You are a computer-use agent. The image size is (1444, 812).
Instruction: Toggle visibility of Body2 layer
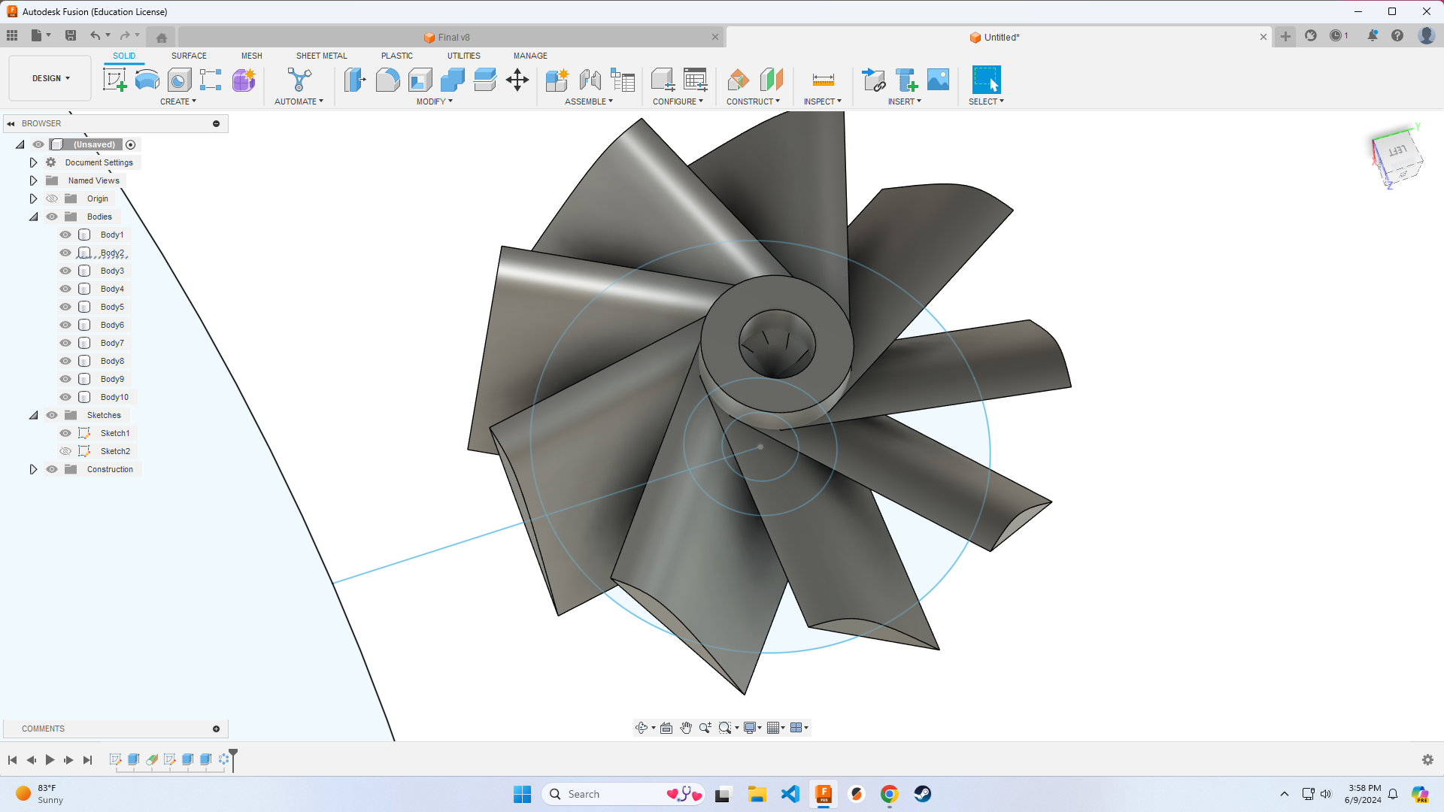(x=65, y=253)
